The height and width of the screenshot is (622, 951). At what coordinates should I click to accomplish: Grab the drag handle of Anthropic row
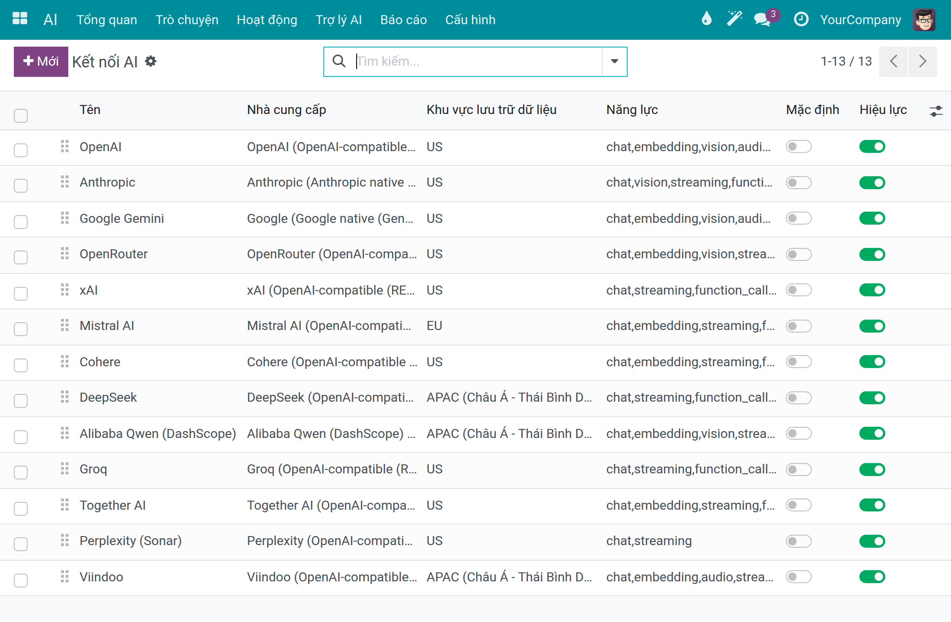[65, 182]
